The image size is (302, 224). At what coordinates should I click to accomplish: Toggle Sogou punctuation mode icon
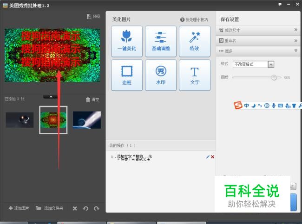260,106
